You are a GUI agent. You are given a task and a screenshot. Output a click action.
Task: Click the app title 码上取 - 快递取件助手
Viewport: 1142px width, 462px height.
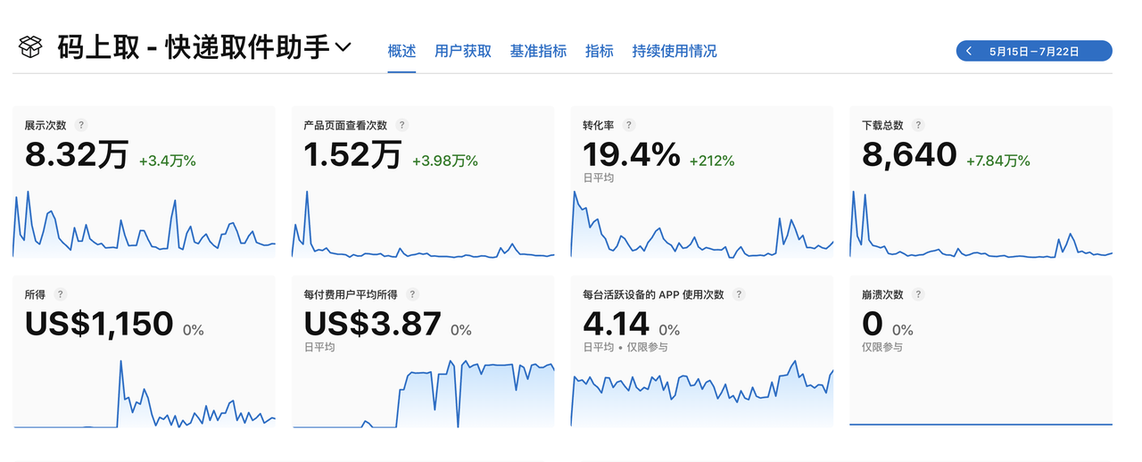(x=193, y=47)
